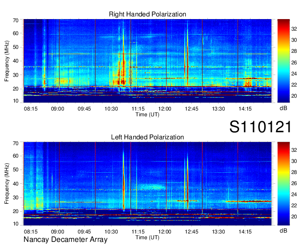Click 'Frequency (MHz)' axis label of Right Handed plot
Image resolution: width=302 pixels, height=245 pixels.
point(7,61)
